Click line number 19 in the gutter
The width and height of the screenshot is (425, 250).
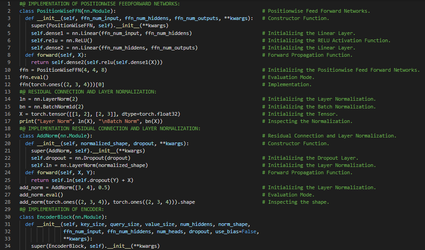9,136
